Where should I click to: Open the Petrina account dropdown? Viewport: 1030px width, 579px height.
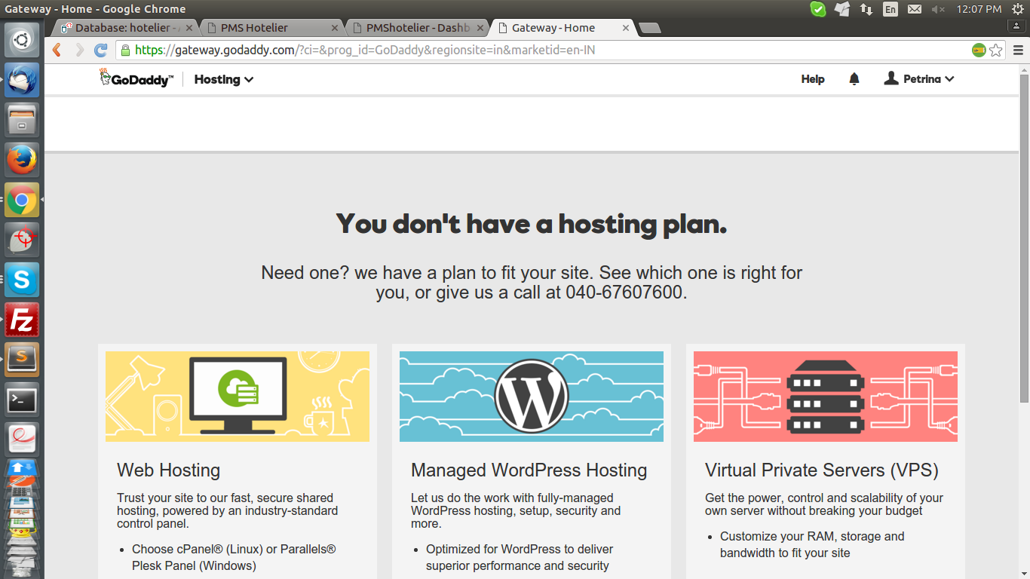pos(920,79)
